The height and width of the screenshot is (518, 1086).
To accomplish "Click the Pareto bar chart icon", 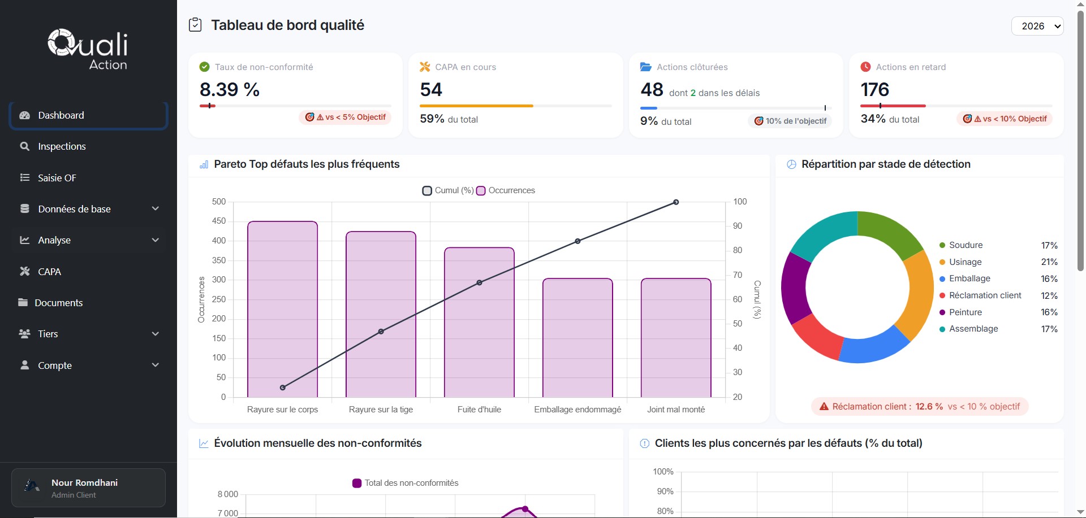I will click(x=204, y=164).
